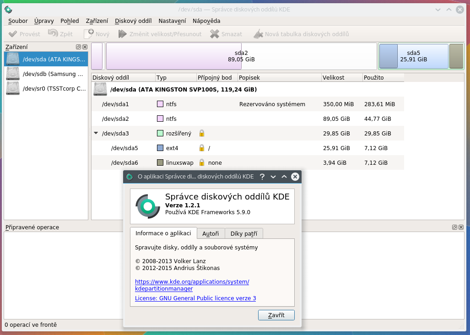The height and width of the screenshot is (335, 470).
Task: Sort by the Popisek column header
Action: [x=279, y=78]
